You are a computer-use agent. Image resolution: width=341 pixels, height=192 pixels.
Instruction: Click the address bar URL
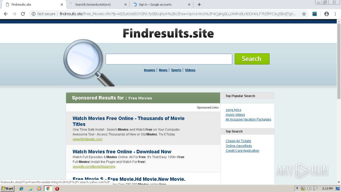click(178, 14)
